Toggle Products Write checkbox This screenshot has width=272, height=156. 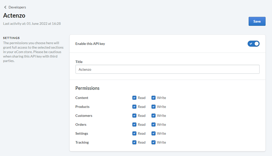click(x=153, y=107)
